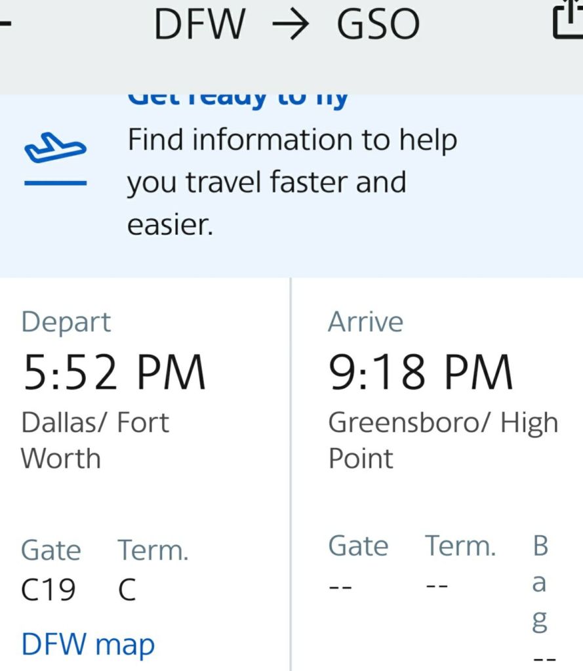
Task: Tap the Depart label
Action: 66,322
